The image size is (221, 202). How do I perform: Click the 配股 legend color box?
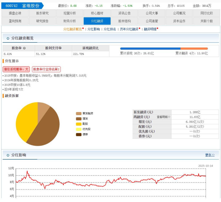click(x=79, y=124)
